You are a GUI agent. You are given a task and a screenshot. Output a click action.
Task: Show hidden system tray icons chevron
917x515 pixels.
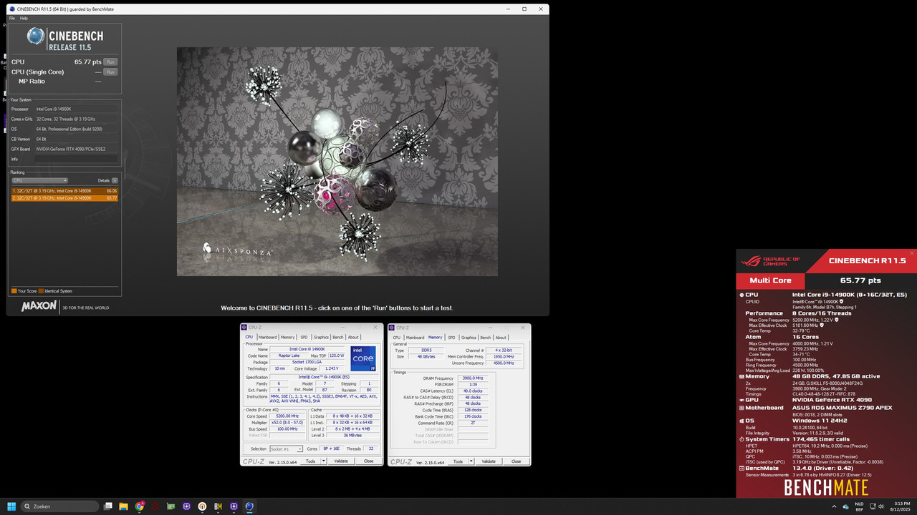pos(835,506)
